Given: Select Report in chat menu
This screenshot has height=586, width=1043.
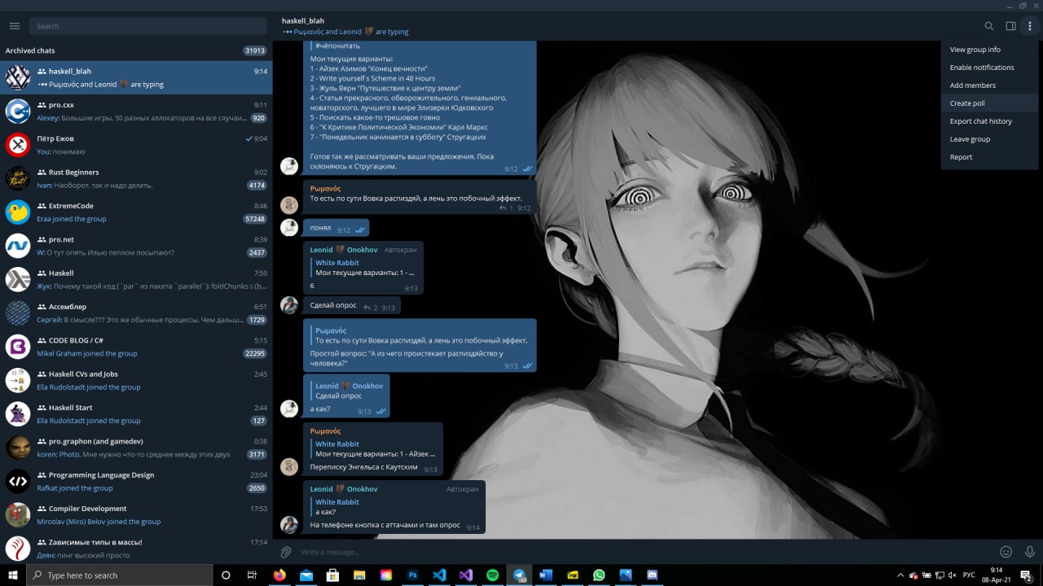Looking at the screenshot, I should [989, 157].
